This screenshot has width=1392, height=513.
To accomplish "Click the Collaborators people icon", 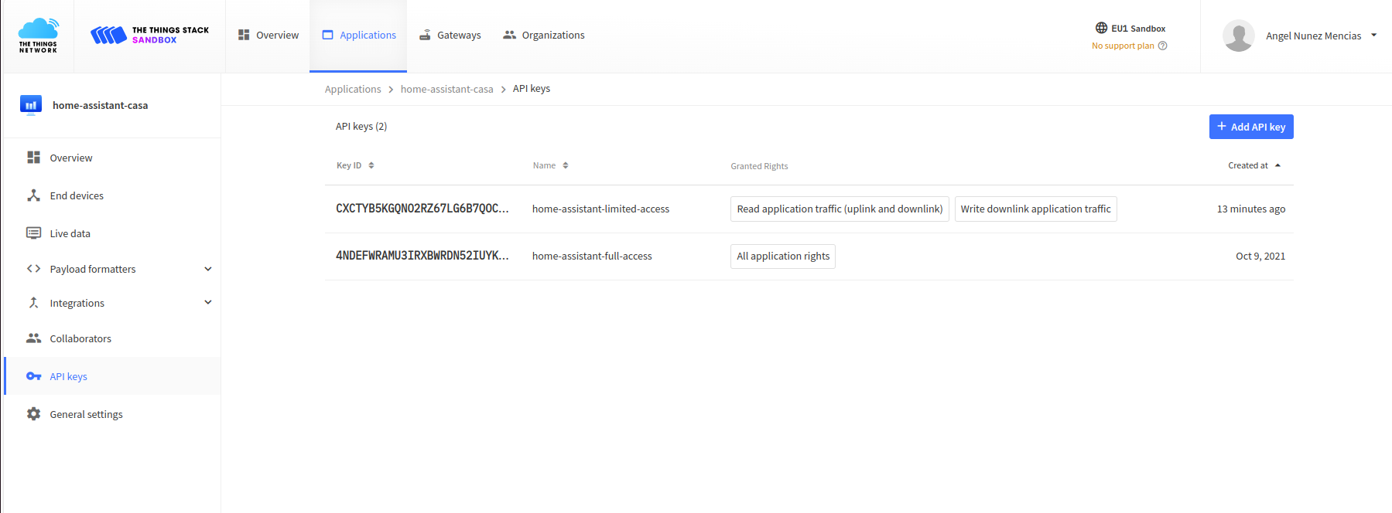I will (x=33, y=338).
